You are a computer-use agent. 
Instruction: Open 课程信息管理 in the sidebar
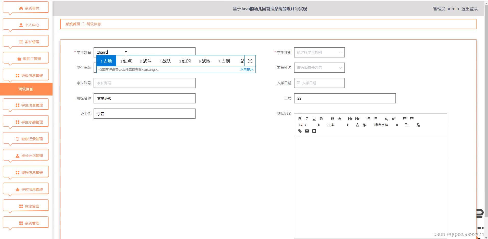coord(26,172)
